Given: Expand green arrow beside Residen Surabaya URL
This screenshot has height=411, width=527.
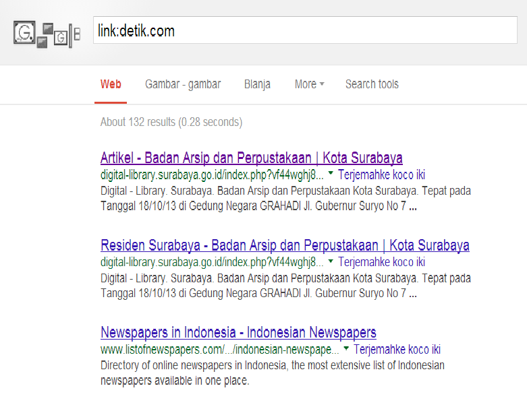Looking at the screenshot, I should [x=331, y=261].
